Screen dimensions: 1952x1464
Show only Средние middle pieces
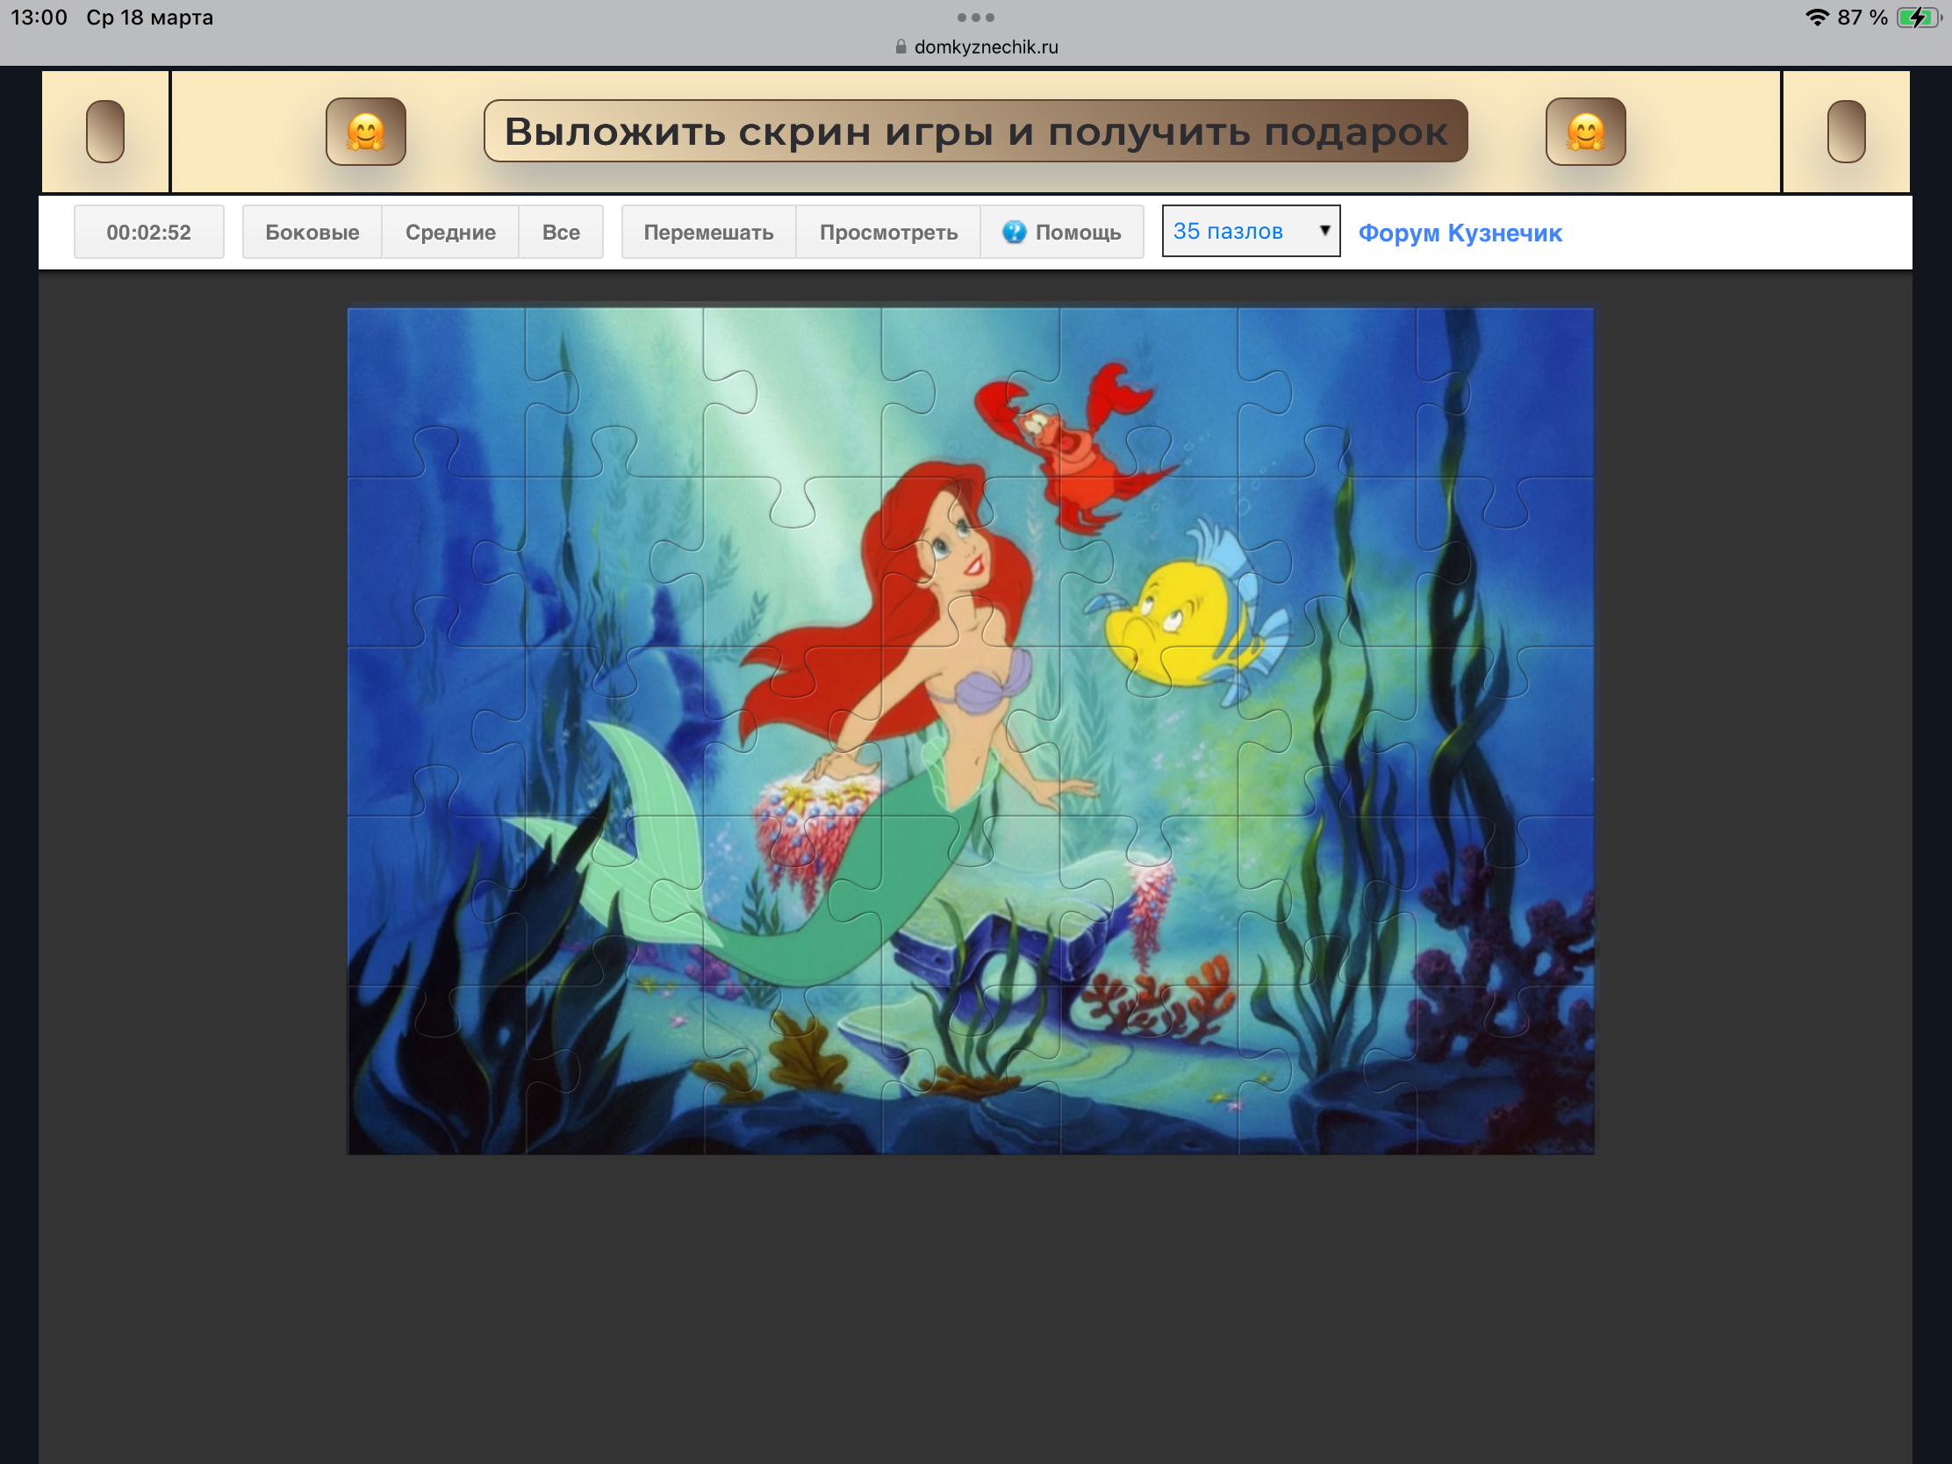click(450, 232)
